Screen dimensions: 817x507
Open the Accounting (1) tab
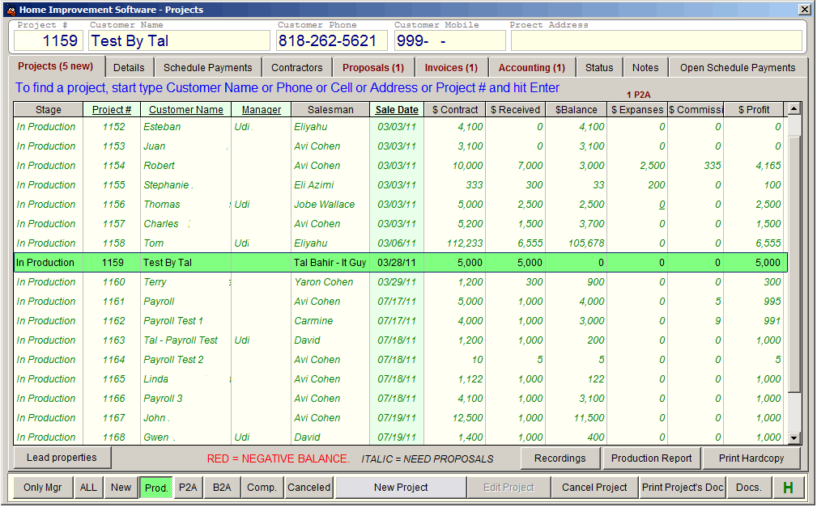point(531,68)
